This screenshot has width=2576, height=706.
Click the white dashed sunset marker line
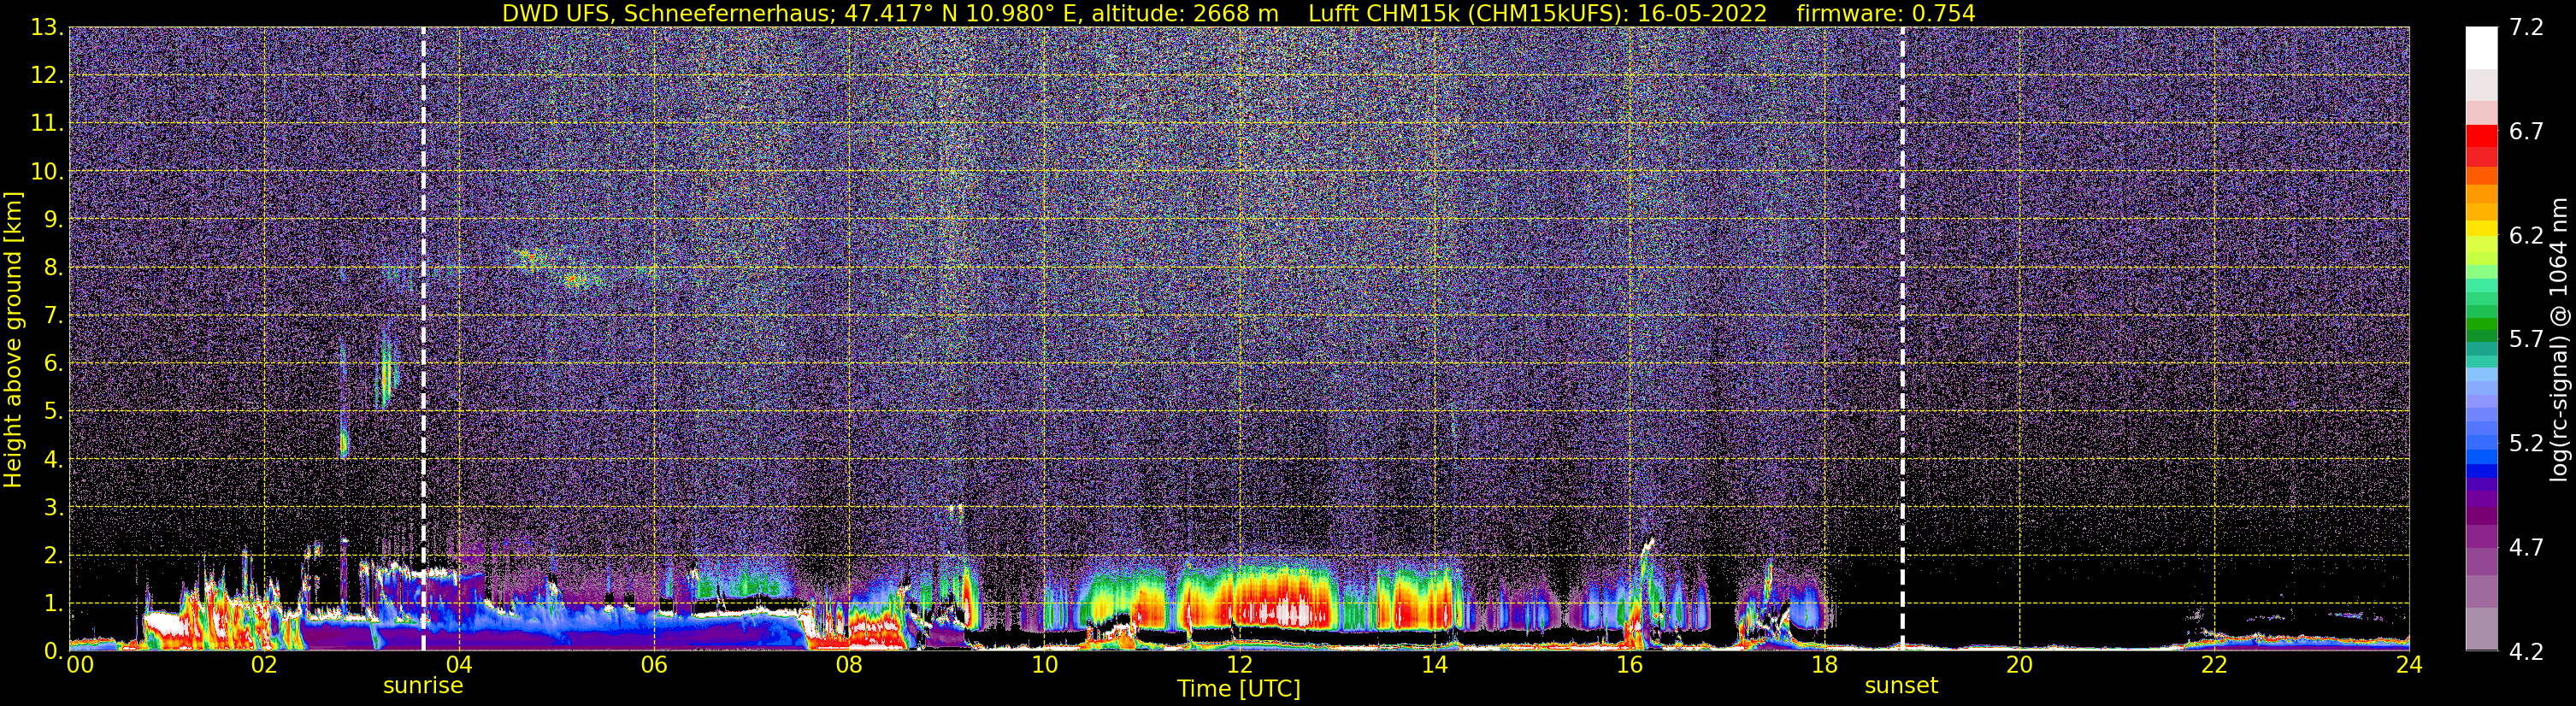tap(1902, 339)
